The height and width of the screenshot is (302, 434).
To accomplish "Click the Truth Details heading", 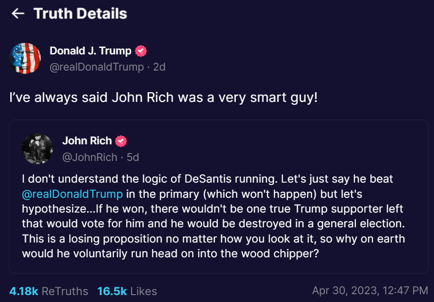I will [80, 14].
